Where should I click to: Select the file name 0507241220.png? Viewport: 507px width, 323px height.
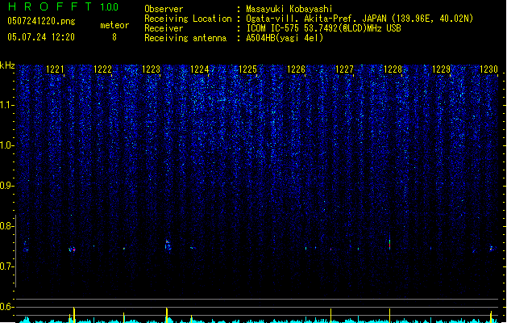pyautogui.click(x=41, y=22)
